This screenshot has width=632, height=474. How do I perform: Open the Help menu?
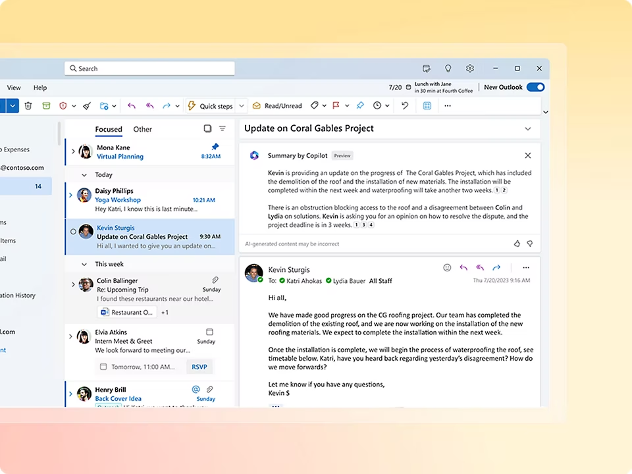click(40, 88)
